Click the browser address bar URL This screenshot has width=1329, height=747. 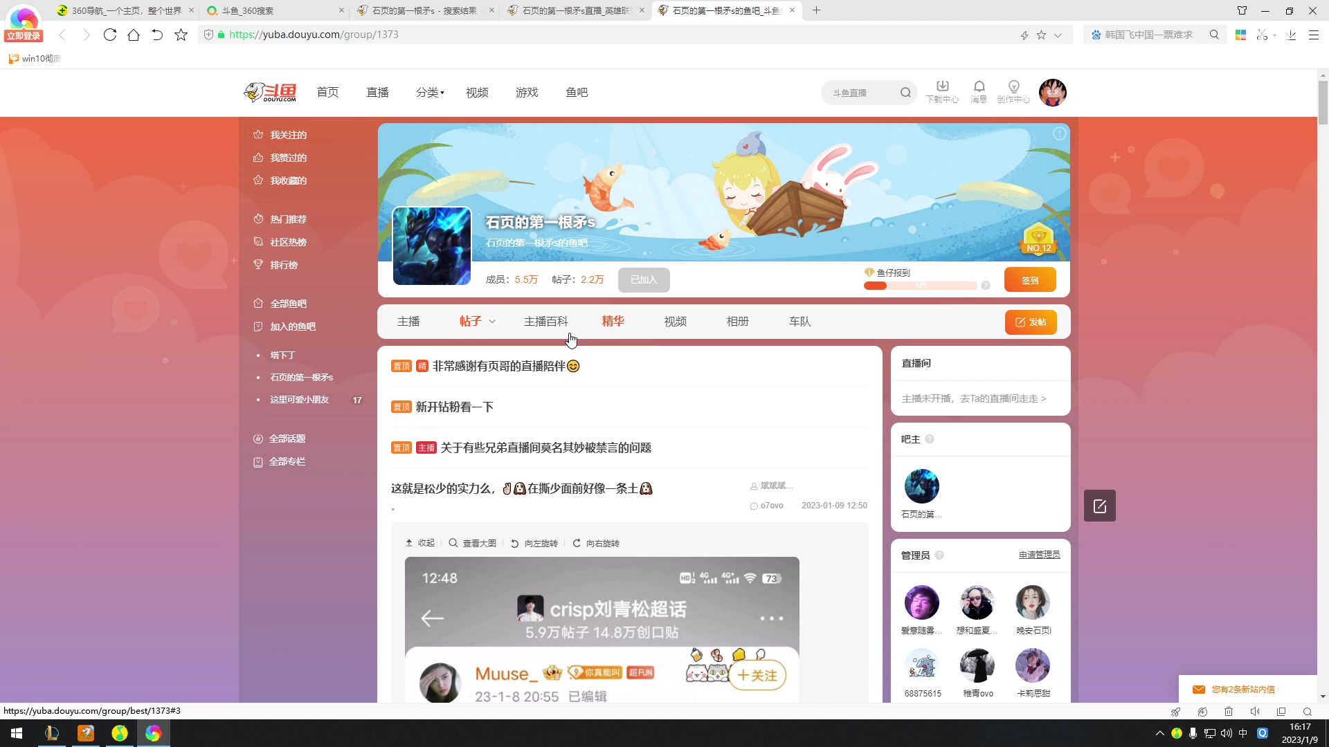[314, 35]
